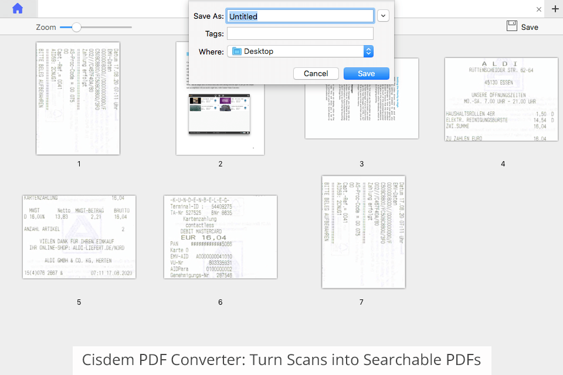Image resolution: width=563 pixels, height=375 pixels.
Task: Open the Where location dropdown
Action: (x=300, y=52)
